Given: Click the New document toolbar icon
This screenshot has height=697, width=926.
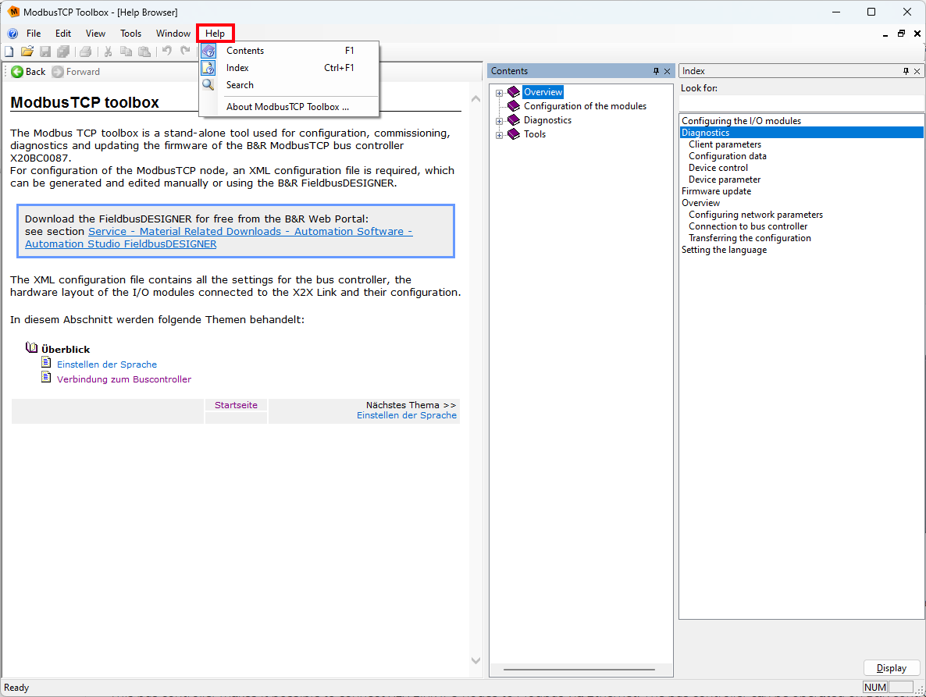Looking at the screenshot, I should pyautogui.click(x=9, y=52).
